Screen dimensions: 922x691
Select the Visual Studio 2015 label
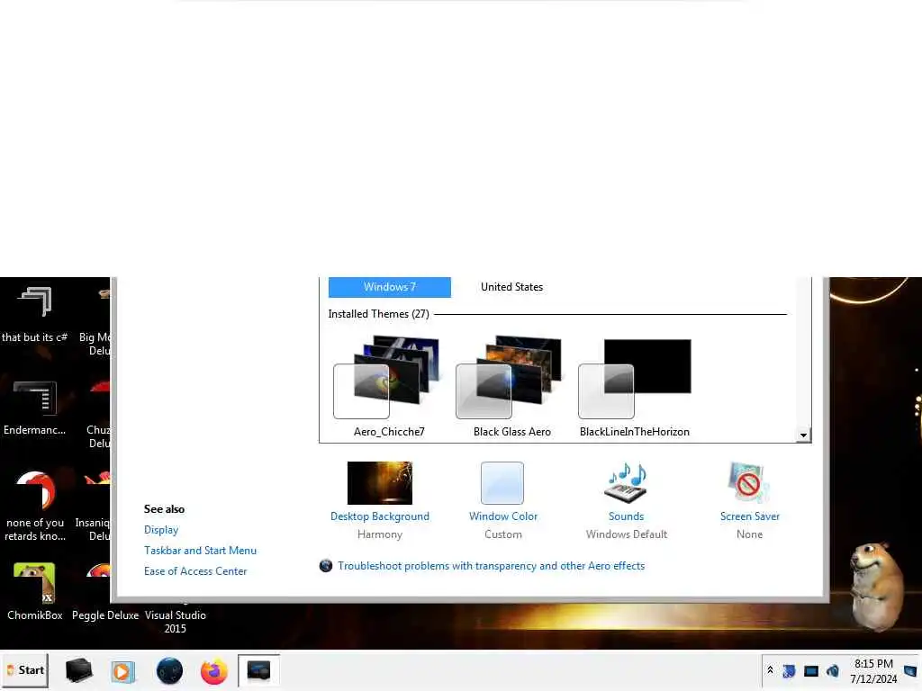(176, 622)
